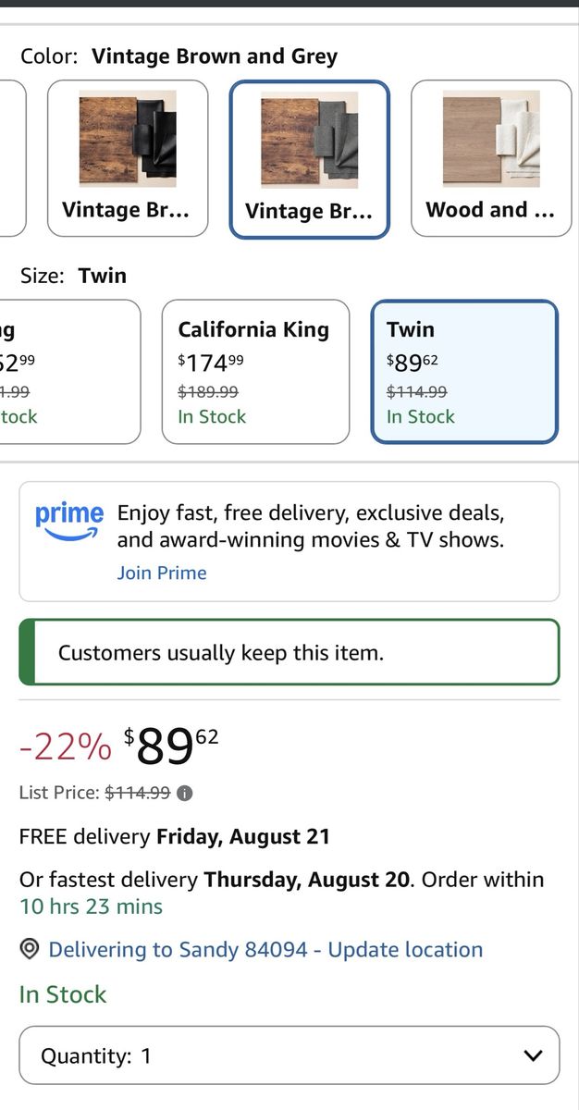The image size is (579, 1110).
Task: Click the In Stock text under California King
Action: coord(212,416)
